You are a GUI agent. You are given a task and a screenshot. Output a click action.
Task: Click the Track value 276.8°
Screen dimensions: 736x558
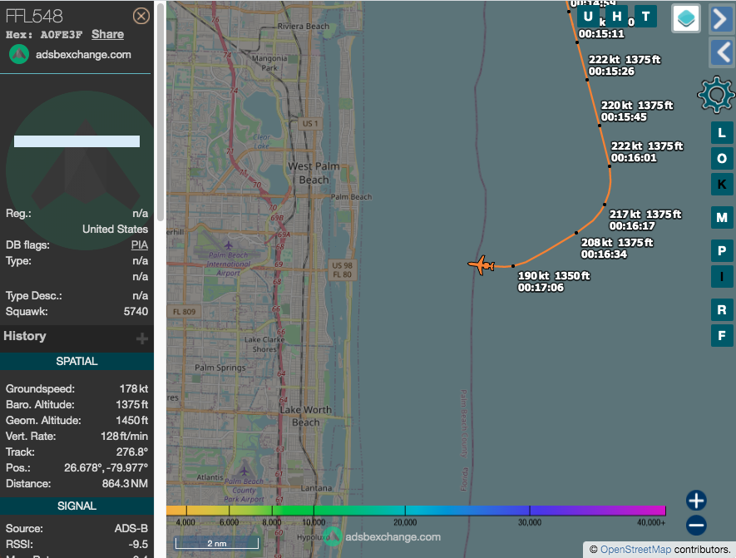click(x=132, y=452)
